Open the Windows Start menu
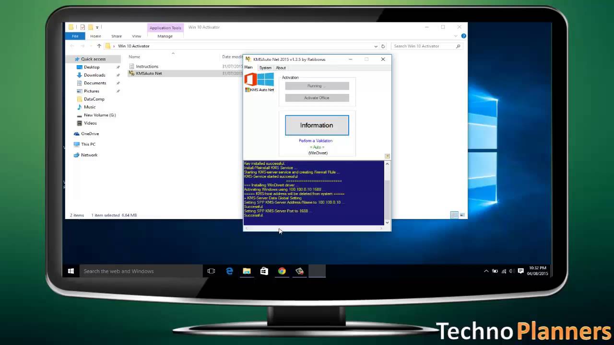Image resolution: width=614 pixels, height=345 pixels. pos(71,271)
